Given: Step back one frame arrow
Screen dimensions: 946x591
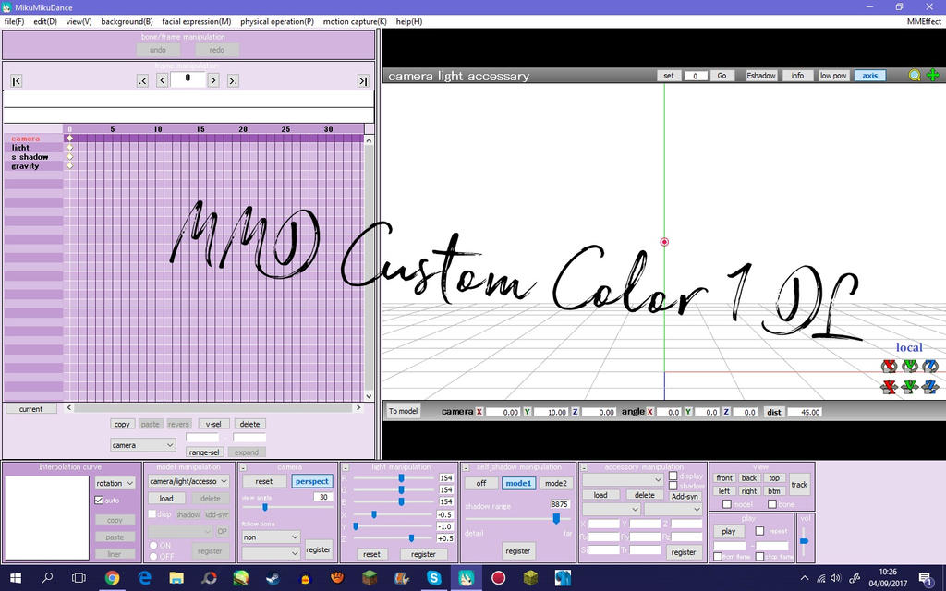Looking at the screenshot, I should tap(163, 80).
